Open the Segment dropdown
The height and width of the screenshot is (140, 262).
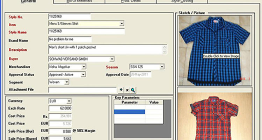[67, 82]
